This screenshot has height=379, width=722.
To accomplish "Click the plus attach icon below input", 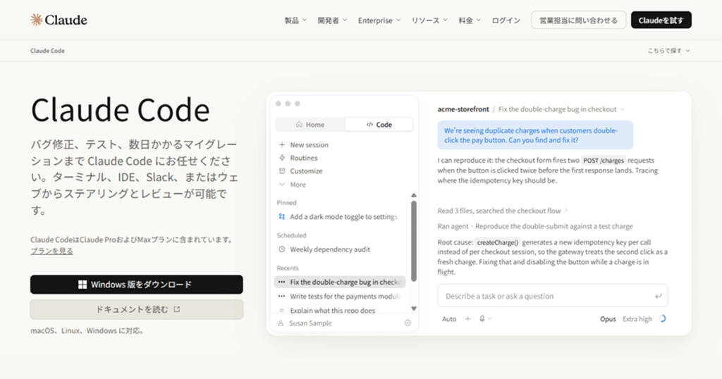I will pyautogui.click(x=468, y=318).
